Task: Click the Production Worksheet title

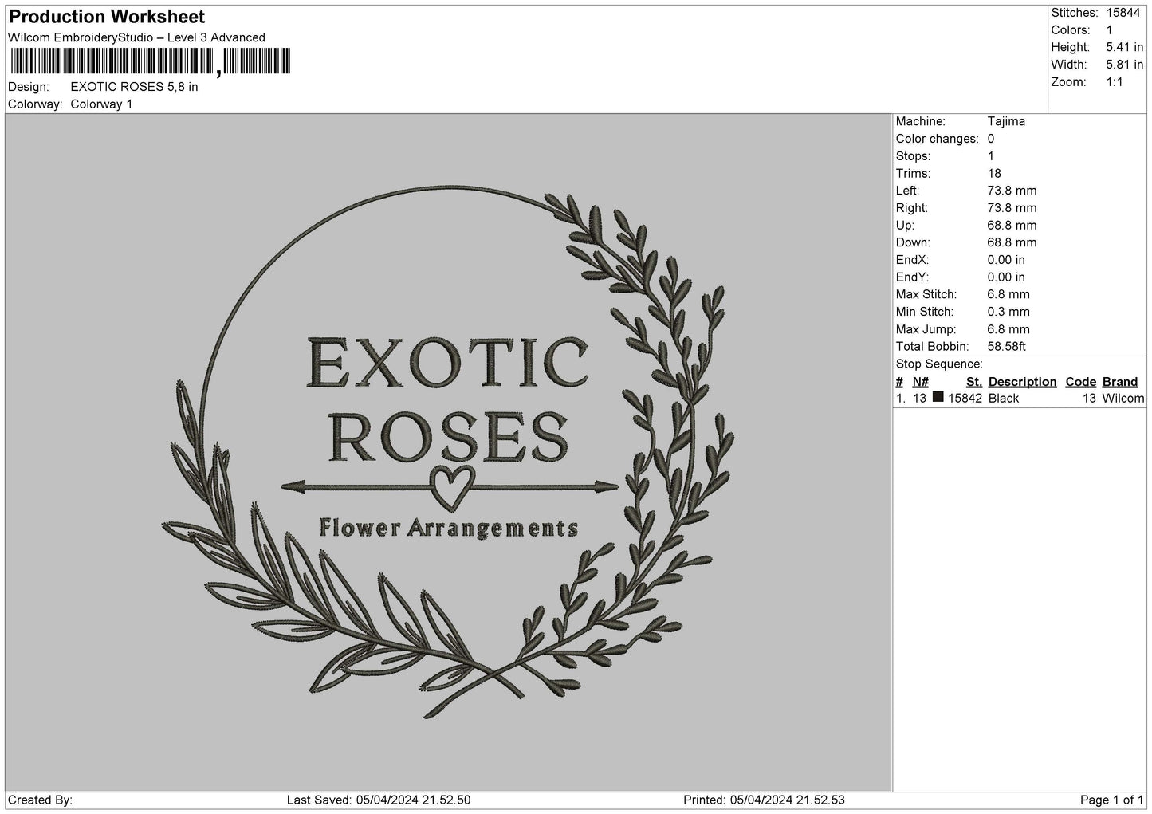Action: tap(107, 17)
